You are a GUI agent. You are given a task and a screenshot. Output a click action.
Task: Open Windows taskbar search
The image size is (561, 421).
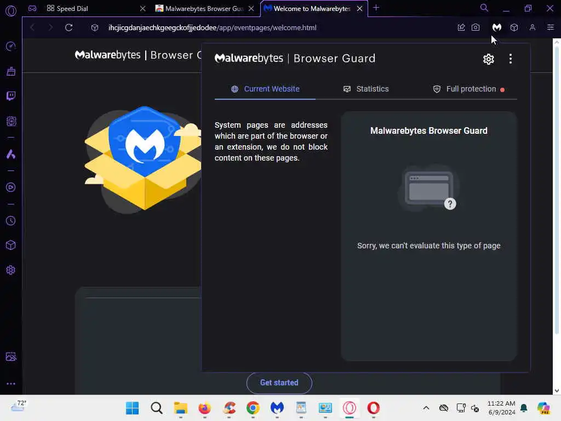coord(156,408)
